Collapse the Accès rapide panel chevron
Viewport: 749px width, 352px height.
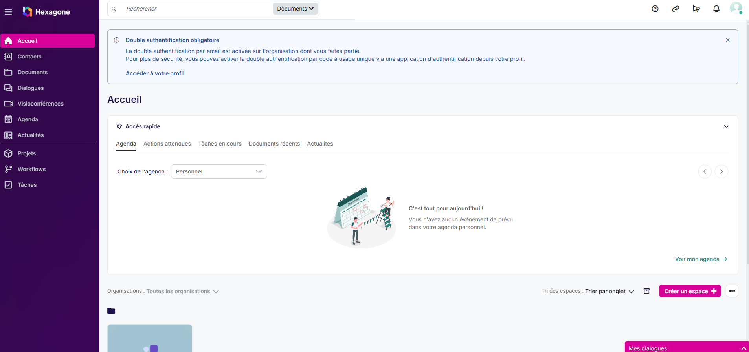[727, 126]
